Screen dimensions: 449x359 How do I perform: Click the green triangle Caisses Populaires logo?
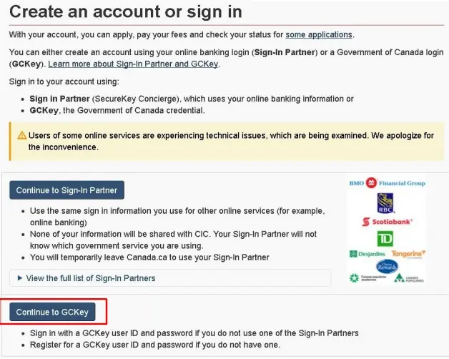[409, 278]
